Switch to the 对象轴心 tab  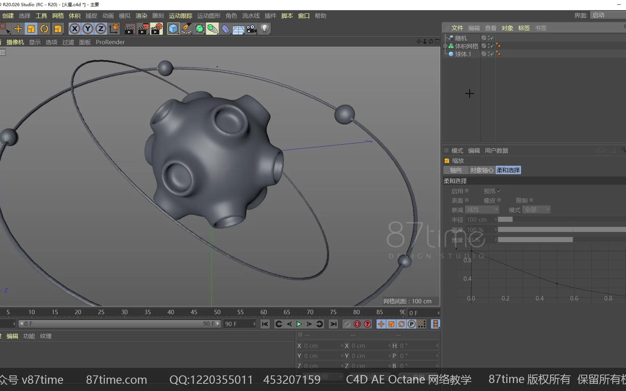point(482,170)
